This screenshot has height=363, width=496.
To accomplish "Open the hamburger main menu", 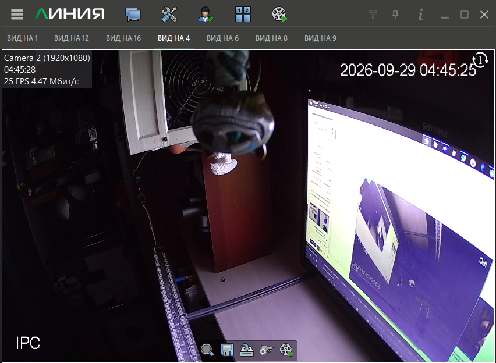I will (x=17, y=14).
